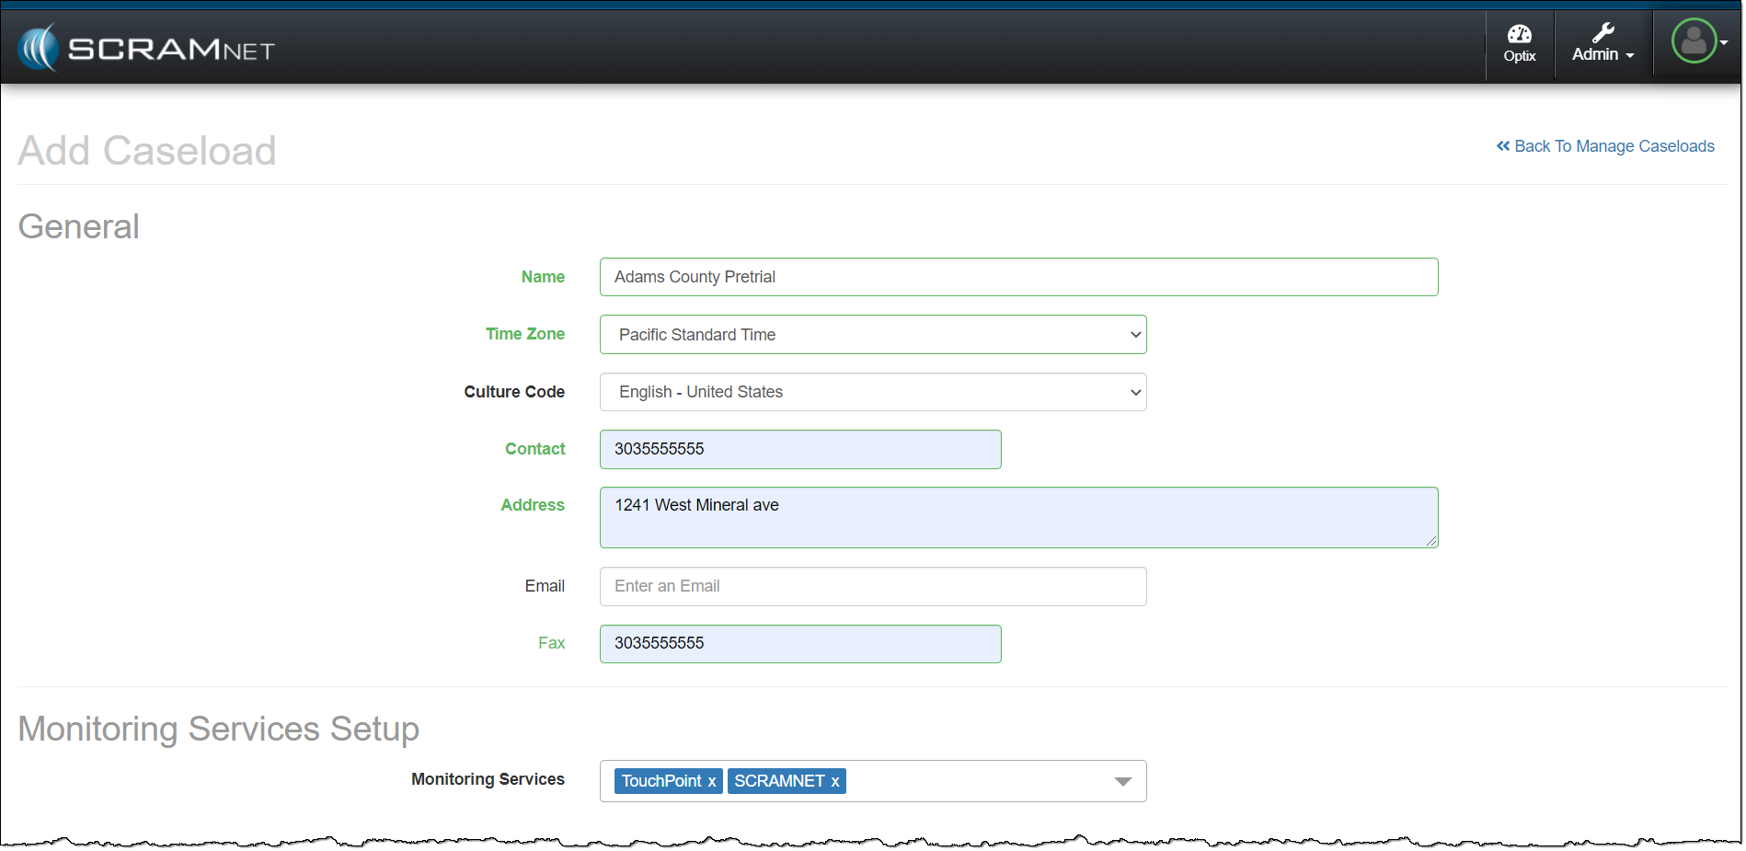Remove the TouchPoint tag with its x
The height and width of the screenshot is (851, 1746).
point(711,781)
